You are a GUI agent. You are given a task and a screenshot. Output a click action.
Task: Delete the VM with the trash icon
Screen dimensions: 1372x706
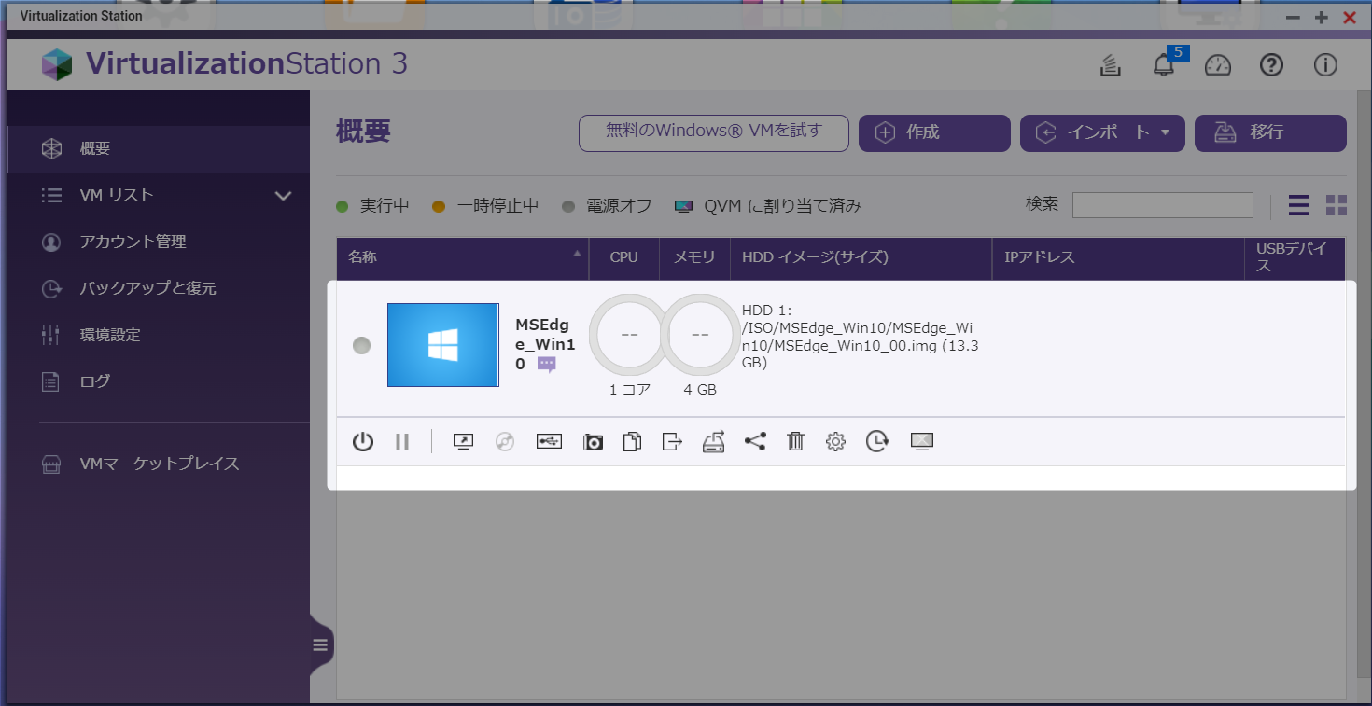pyautogui.click(x=795, y=442)
